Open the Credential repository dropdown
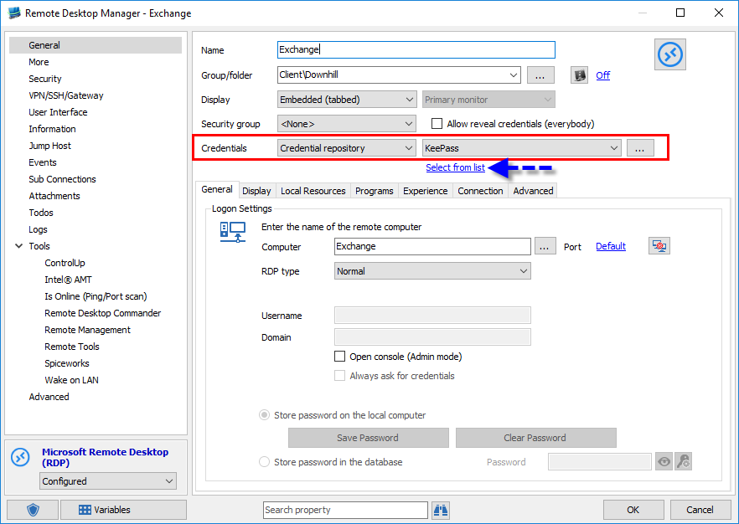This screenshot has width=739, height=524. pyautogui.click(x=347, y=148)
